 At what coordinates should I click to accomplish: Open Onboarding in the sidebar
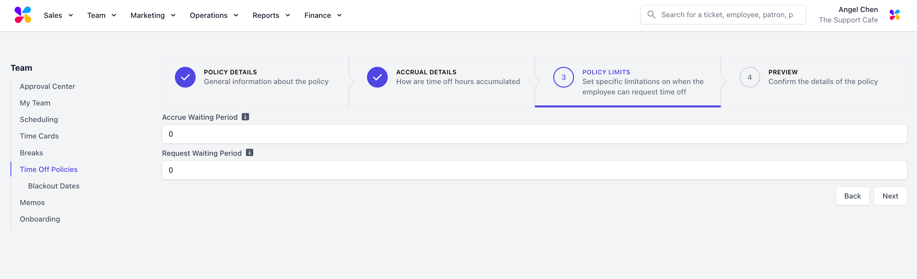(40, 219)
